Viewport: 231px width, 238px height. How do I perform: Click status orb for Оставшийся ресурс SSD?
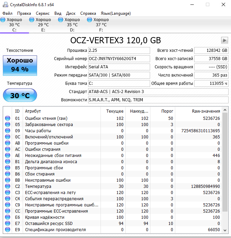click(x=8, y=224)
